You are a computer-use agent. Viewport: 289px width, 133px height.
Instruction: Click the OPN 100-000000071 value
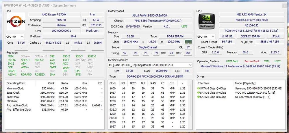[61, 31]
